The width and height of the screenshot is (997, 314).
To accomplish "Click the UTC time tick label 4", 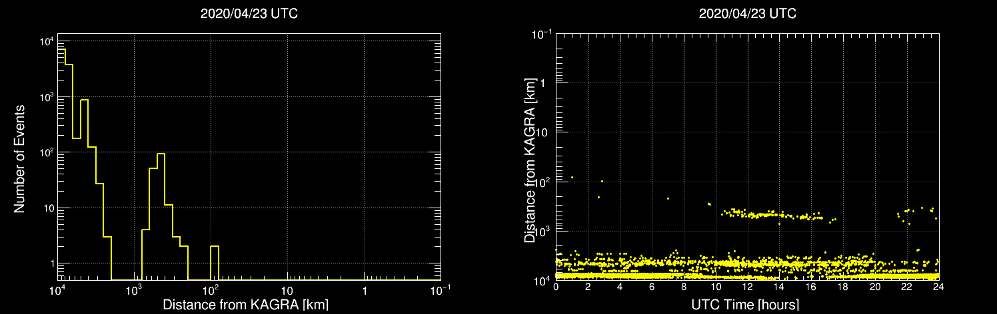I will point(620,287).
